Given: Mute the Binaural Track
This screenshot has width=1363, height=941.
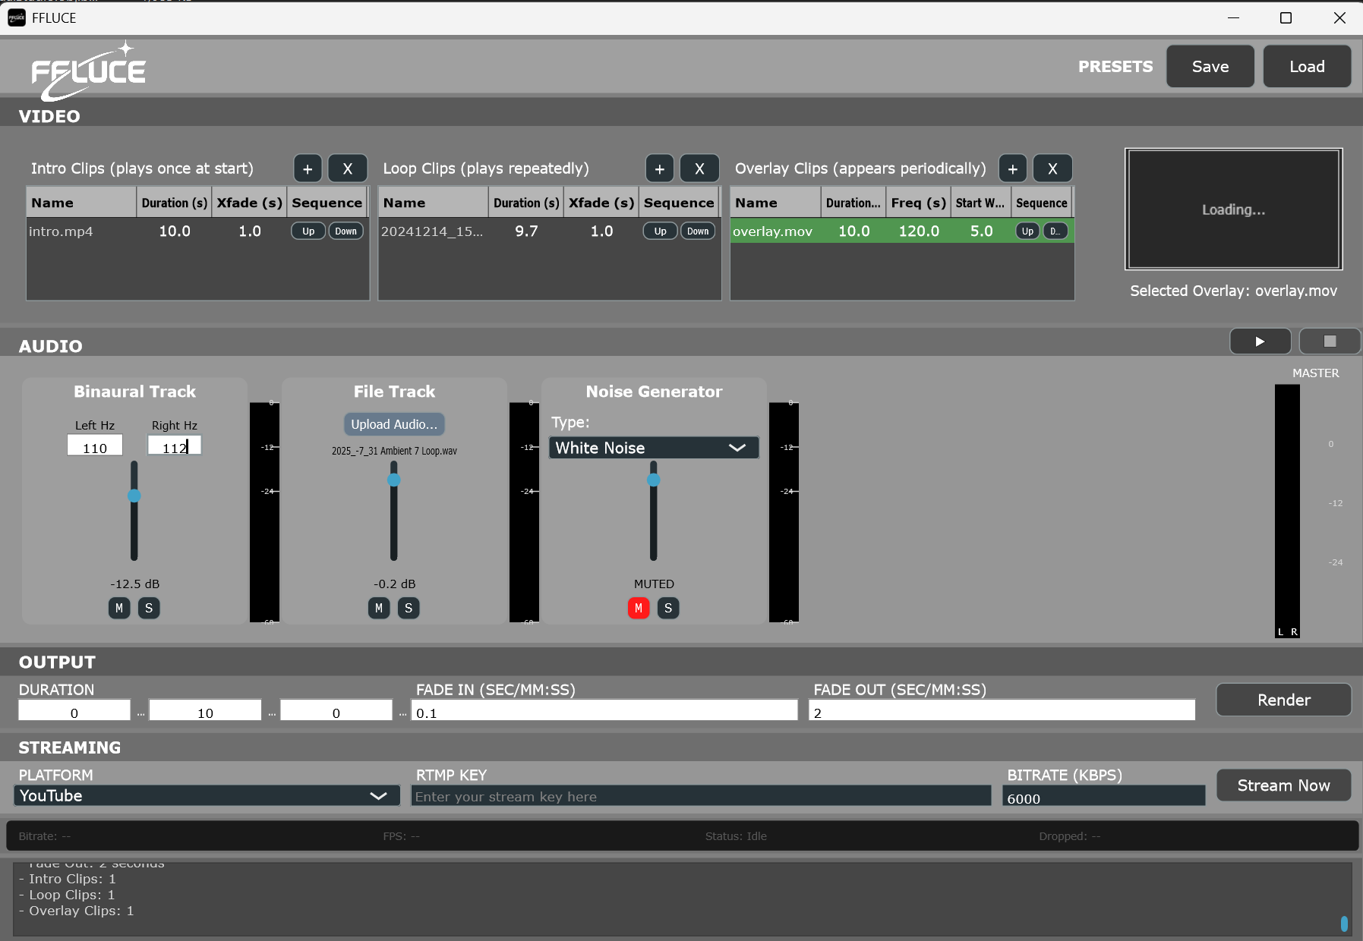Looking at the screenshot, I should [119, 608].
